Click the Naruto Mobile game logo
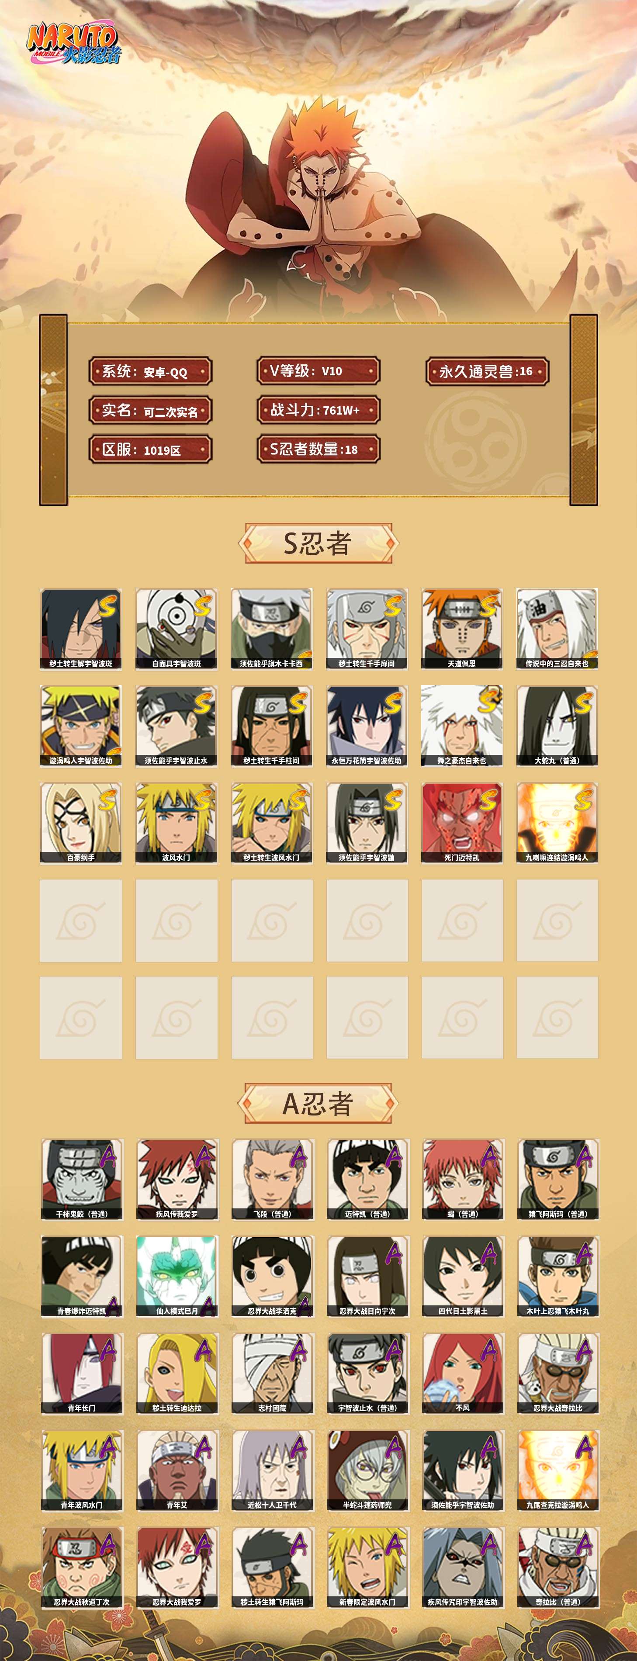 click(x=73, y=43)
